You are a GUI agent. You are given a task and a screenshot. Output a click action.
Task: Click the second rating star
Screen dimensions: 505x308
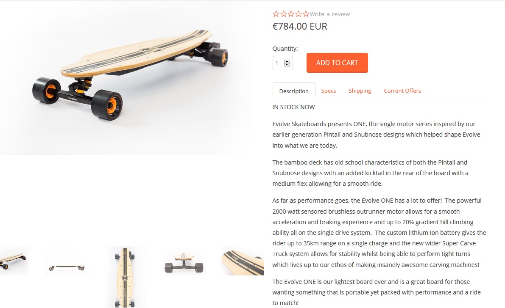(x=283, y=14)
